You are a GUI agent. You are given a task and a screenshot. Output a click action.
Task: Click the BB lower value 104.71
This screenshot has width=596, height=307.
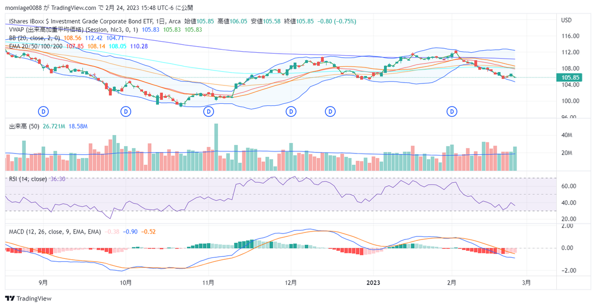pos(115,38)
